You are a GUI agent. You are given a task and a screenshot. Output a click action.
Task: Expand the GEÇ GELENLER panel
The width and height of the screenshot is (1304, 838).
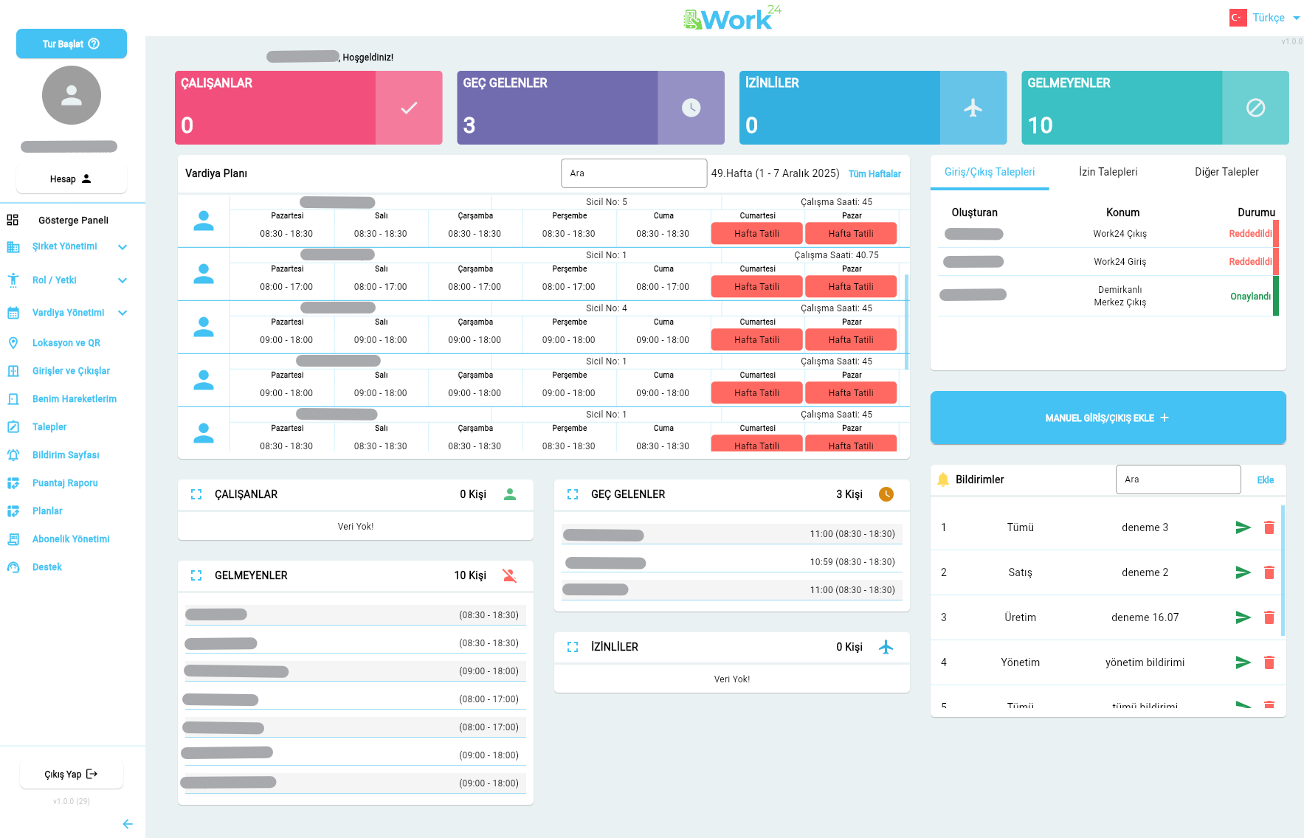[x=573, y=494]
